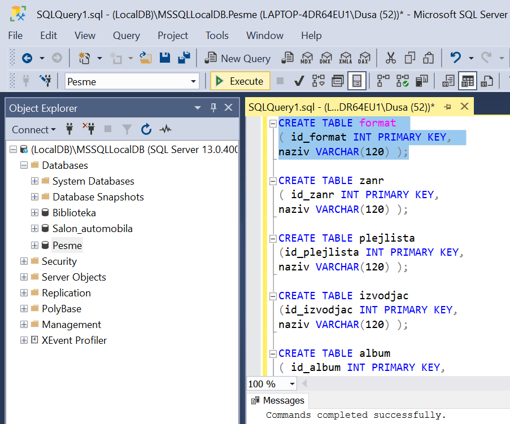Click the Navigate Forward arrow icon
The height and width of the screenshot is (424, 510).
tap(57, 58)
